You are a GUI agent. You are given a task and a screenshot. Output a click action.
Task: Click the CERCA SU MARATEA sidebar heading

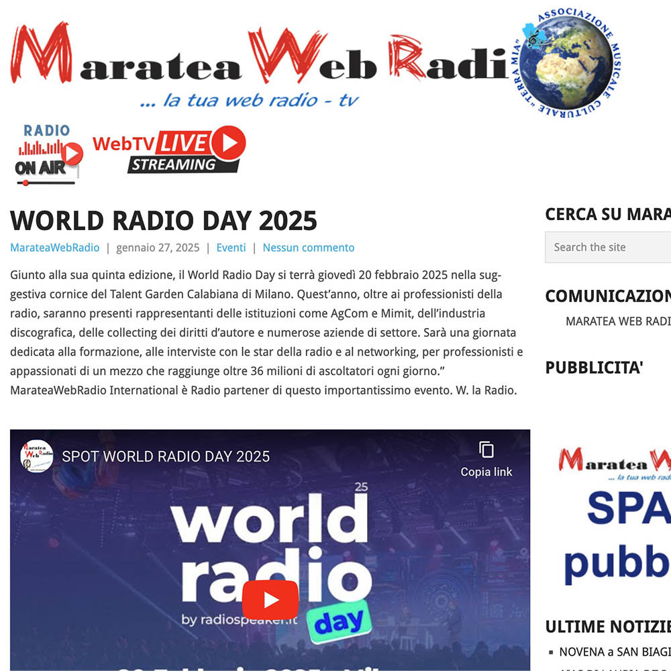608,215
